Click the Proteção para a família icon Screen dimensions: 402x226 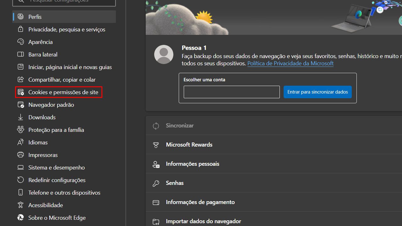coord(20,130)
